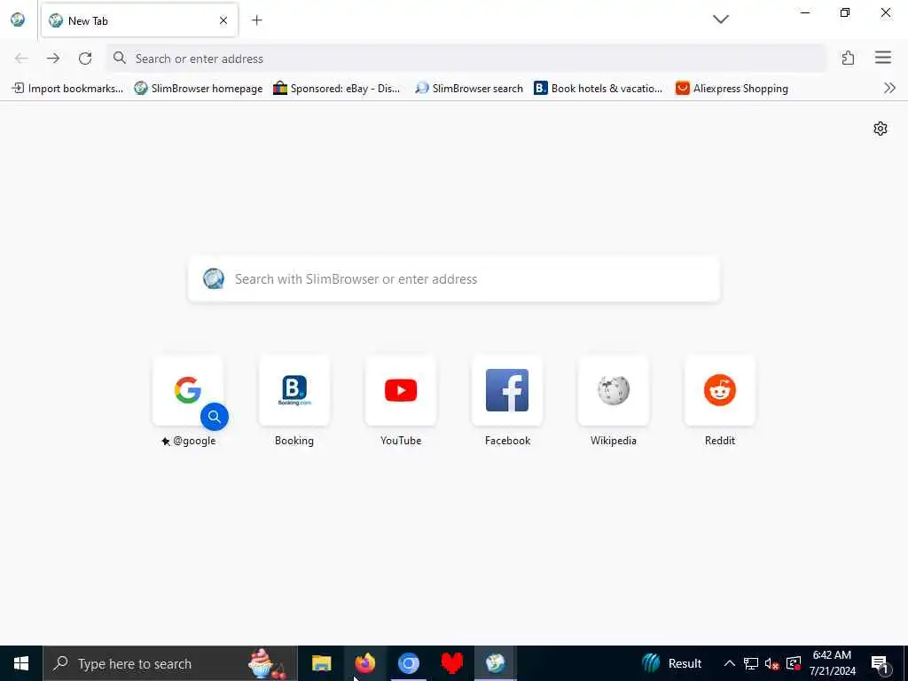Image resolution: width=908 pixels, height=681 pixels.
Task: Reload the current page
Action: [85, 59]
